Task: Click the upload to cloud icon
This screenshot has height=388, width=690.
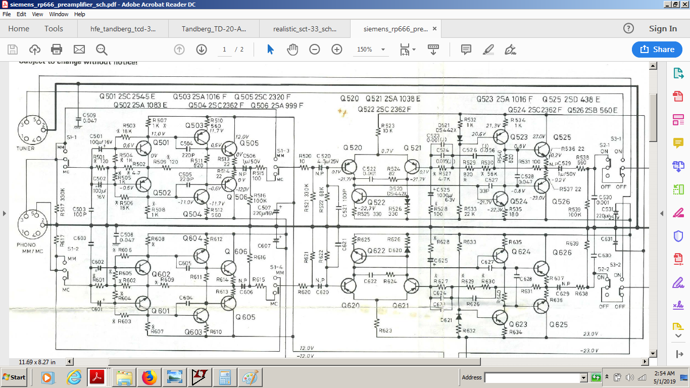Action: click(35, 50)
